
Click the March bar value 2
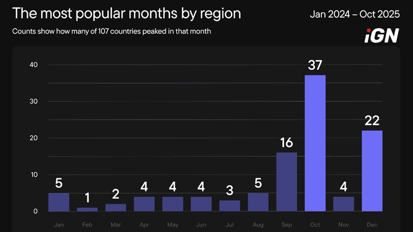click(x=116, y=194)
